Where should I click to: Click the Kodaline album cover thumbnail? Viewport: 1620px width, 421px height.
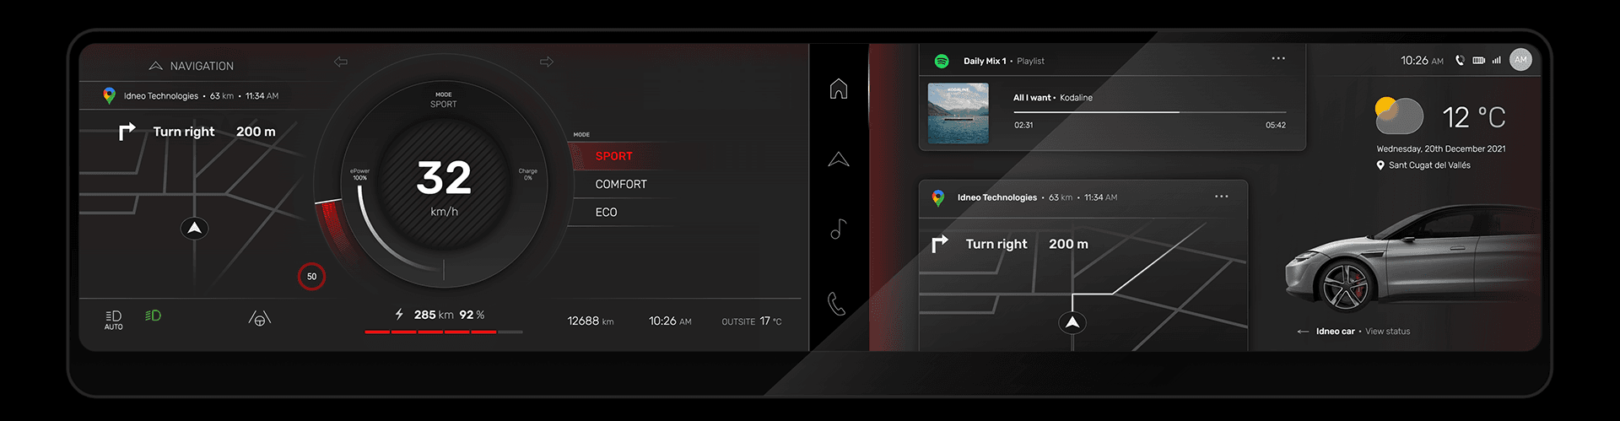coord(958,113)
